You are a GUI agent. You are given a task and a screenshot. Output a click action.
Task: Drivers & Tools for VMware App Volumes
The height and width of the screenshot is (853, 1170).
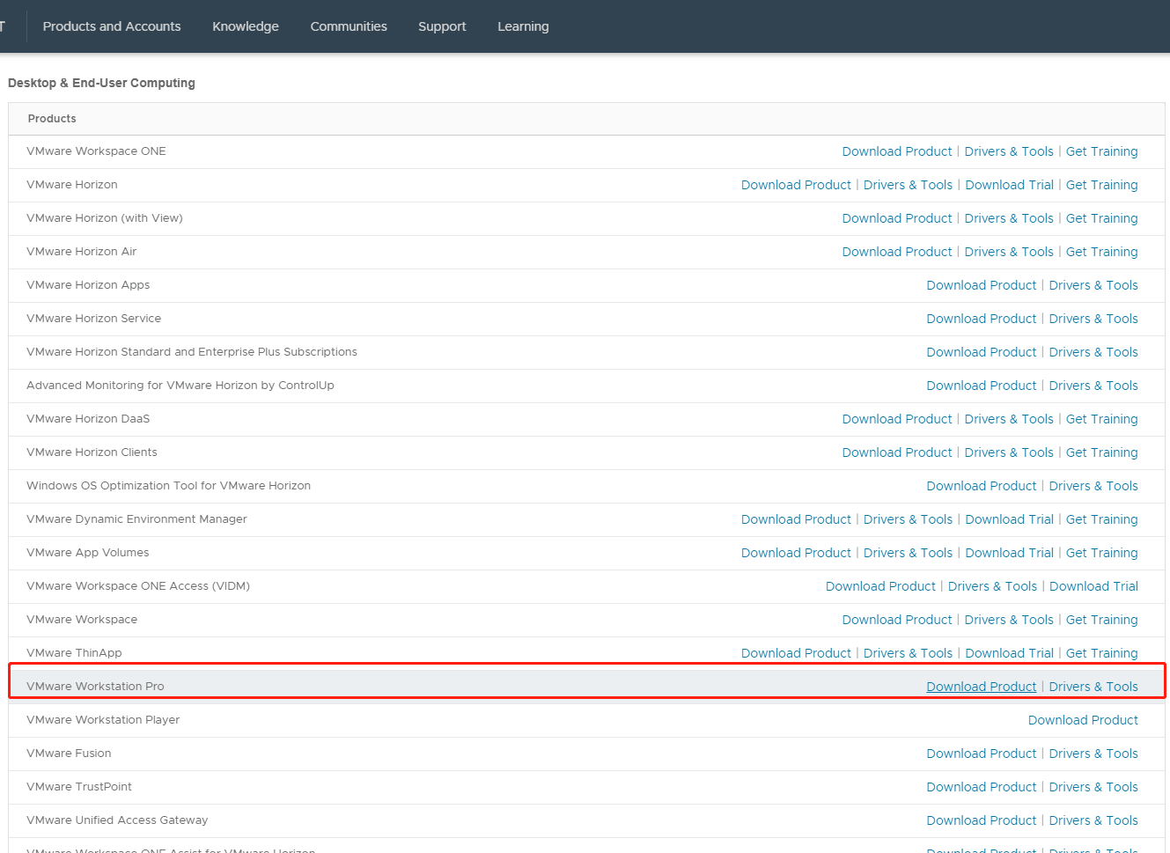[x=908, y=553]
